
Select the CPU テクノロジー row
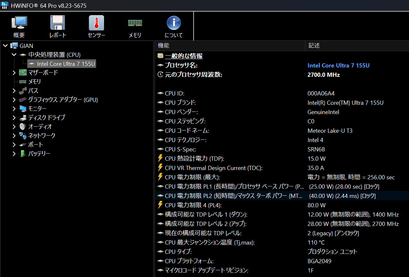click(282, 140)
